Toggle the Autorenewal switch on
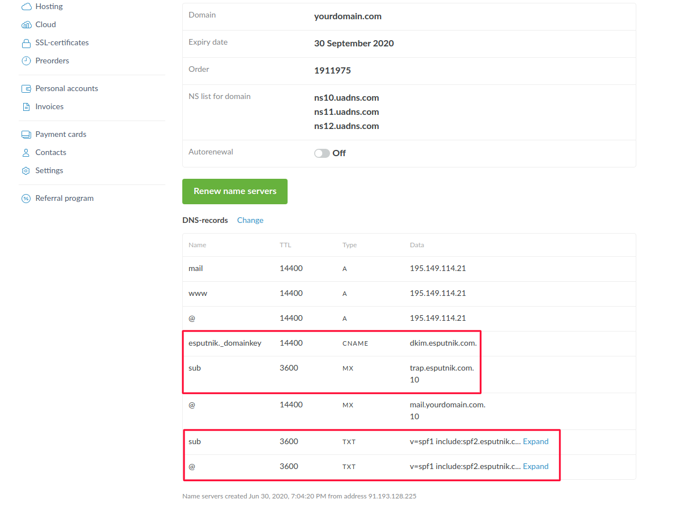The width and height of the screenshot is (698, 529). (x=322, y=153)
